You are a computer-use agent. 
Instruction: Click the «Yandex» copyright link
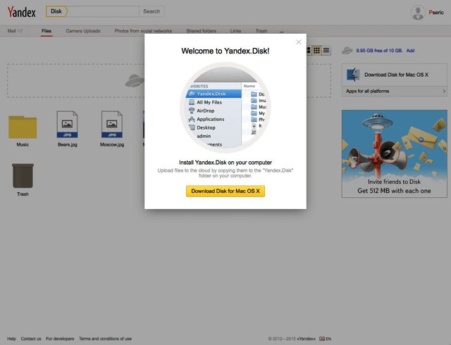(306, 339)
